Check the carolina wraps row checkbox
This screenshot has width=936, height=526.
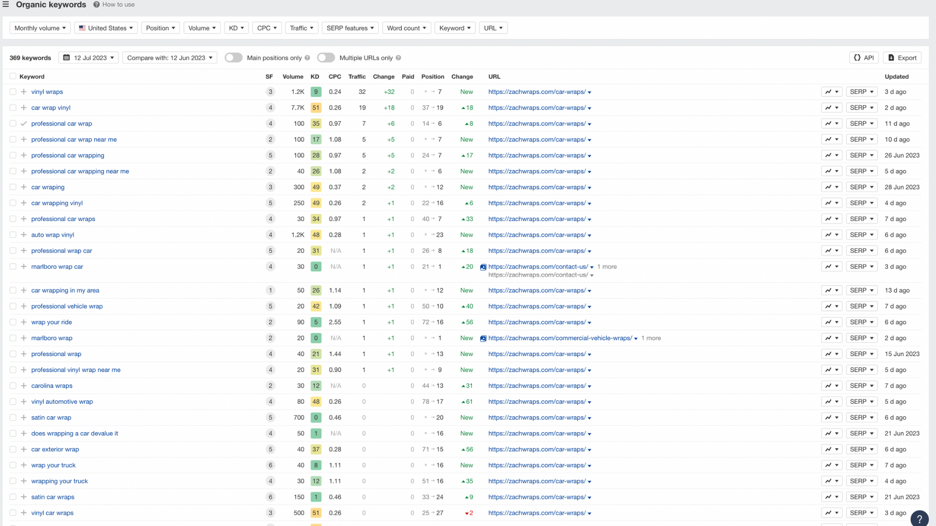(x=13, y=386)
